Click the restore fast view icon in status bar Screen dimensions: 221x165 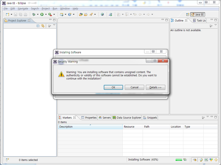195,160
